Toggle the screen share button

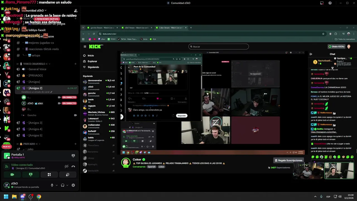[x=31, y=174]
